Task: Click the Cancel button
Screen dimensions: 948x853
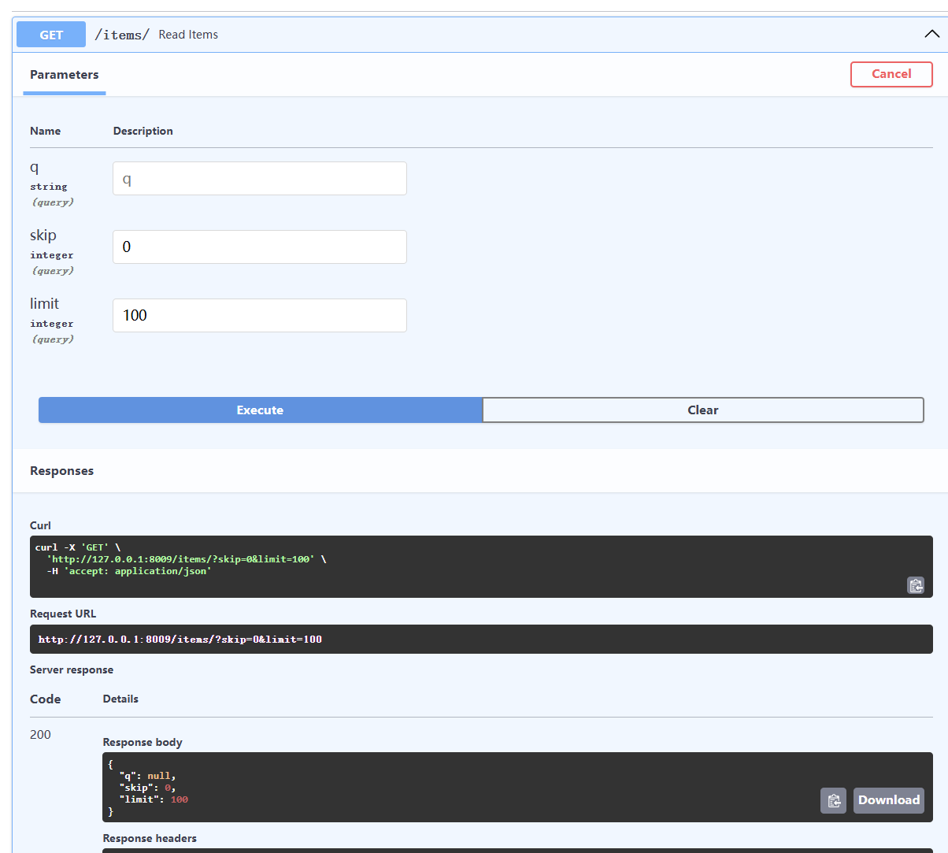Action: (x=891, y=74)
